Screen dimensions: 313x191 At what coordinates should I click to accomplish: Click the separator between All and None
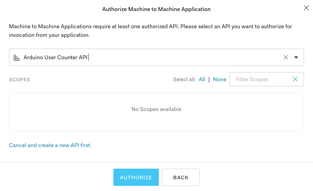pyautogui.click(x=209, y=79)
